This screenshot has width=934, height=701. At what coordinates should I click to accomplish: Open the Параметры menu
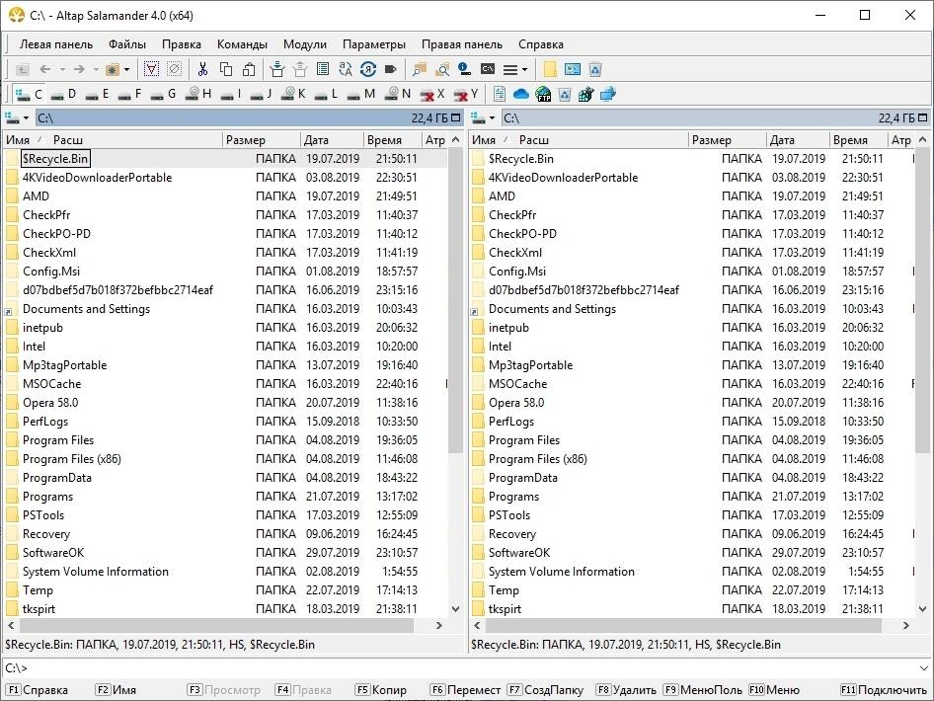373,44
